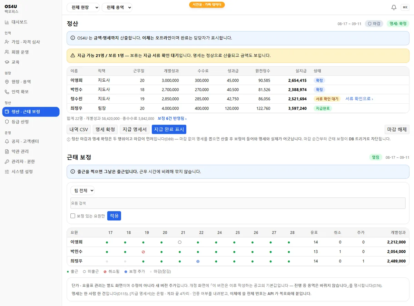Image resolution: width=414 pixels, height=306 pixels.
Task: Click the info icon in the 출근 notice
Action: 73,171
